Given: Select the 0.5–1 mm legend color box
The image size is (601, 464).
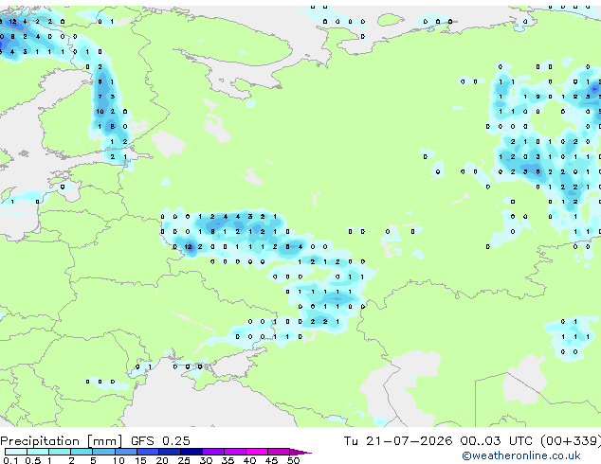Looking at the screenshot, I should pyautogui.click(x=38, y=452).
